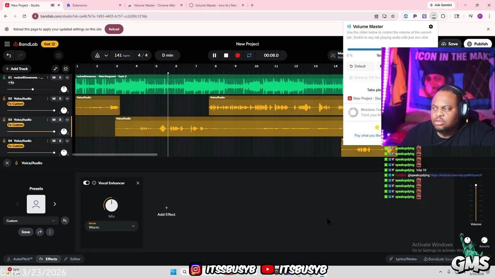Toggle the metronome icon
The height and width of the screenshot is (278, 495).
[97, 55]
